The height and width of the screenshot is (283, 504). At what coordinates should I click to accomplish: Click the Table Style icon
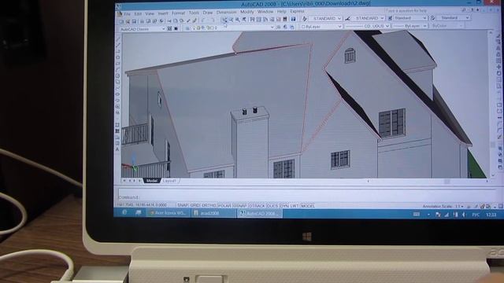click(390, 18)
